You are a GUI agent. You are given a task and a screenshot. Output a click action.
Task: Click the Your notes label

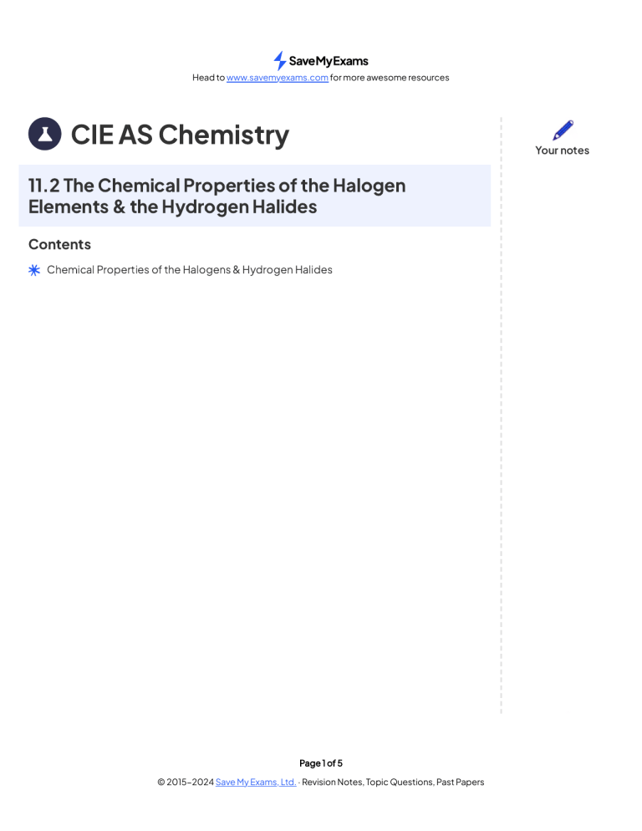pos(562,150)
